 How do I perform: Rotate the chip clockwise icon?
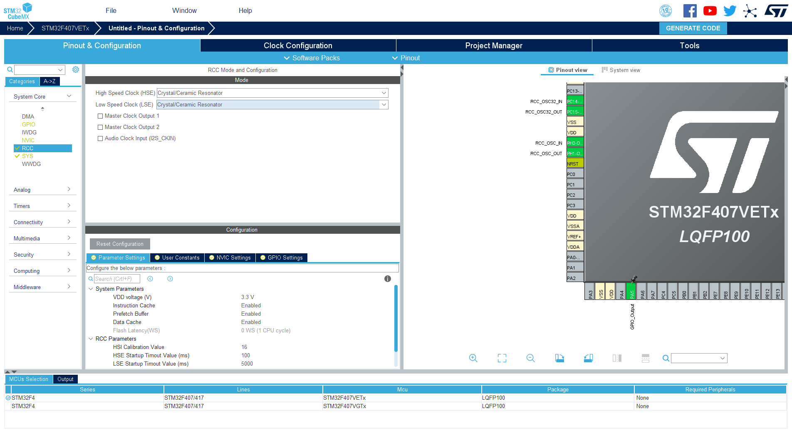click(x=559, y=358)
